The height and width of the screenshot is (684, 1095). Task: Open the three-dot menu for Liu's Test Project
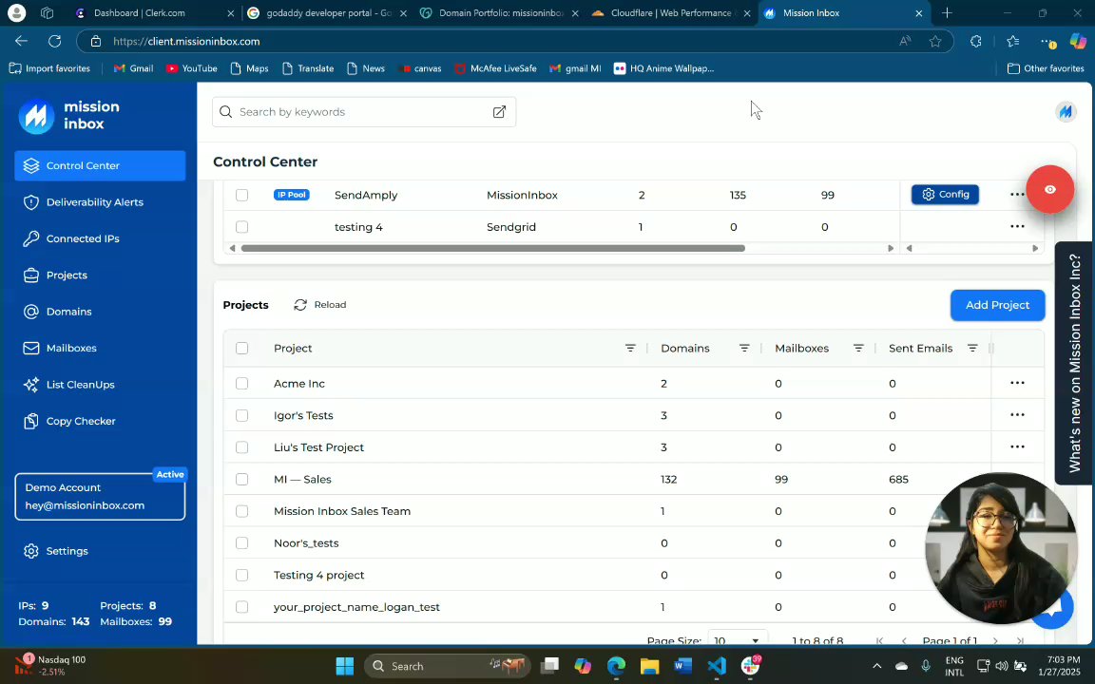pos(1017,446)
